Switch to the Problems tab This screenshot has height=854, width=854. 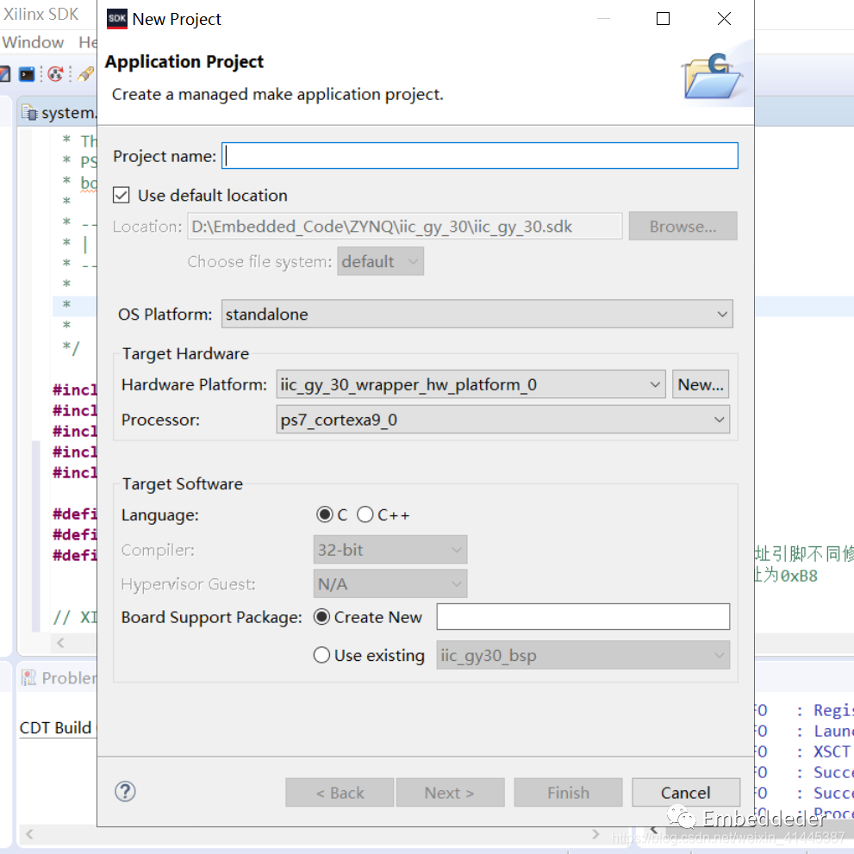pyautogui.click(x=67, y=678)
